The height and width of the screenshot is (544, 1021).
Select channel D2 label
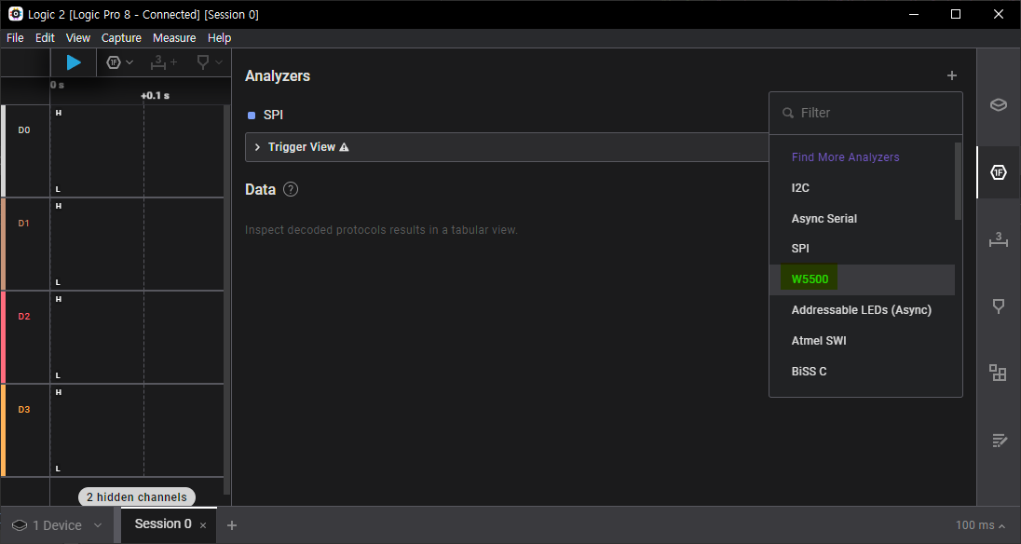pos(24,317)
